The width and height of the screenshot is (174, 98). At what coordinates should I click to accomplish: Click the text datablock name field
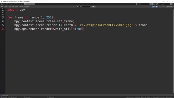[x=85, y=7]
